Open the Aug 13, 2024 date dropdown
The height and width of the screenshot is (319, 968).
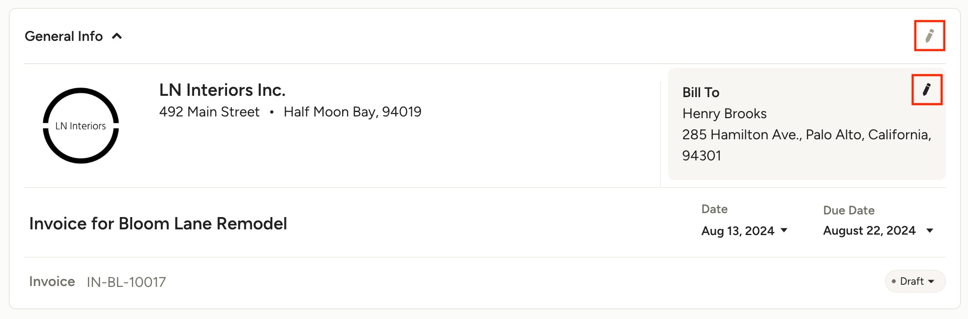tap(744, 231)
